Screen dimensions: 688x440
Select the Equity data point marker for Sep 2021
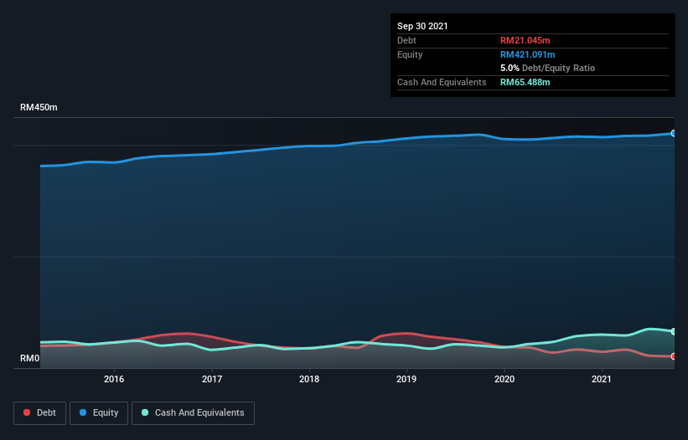(674, 133)
